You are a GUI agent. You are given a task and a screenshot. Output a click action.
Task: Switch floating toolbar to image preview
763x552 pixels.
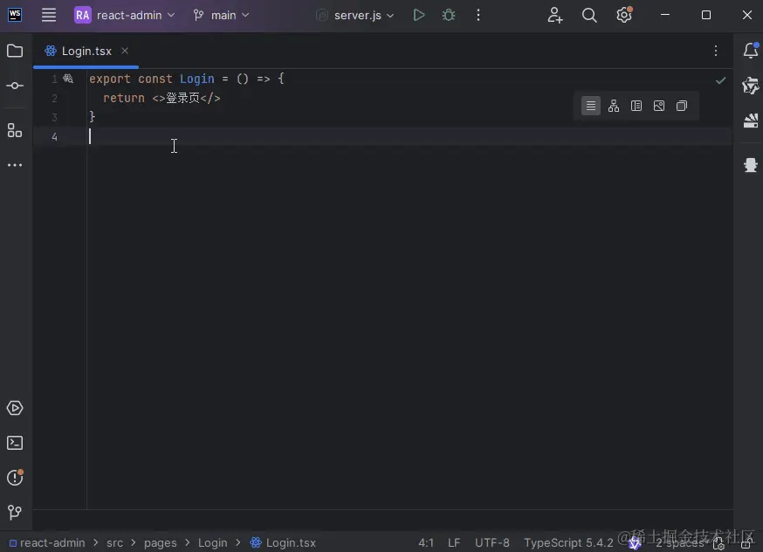tap(659, 106)
